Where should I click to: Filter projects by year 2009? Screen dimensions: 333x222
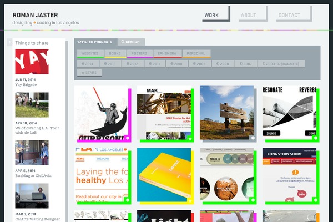pos(200,64)
